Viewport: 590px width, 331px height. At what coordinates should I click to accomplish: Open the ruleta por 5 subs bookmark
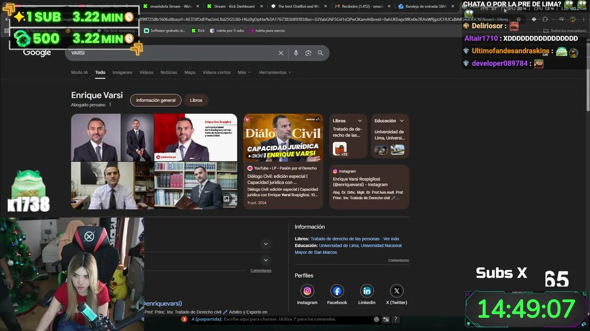[227, 31]
